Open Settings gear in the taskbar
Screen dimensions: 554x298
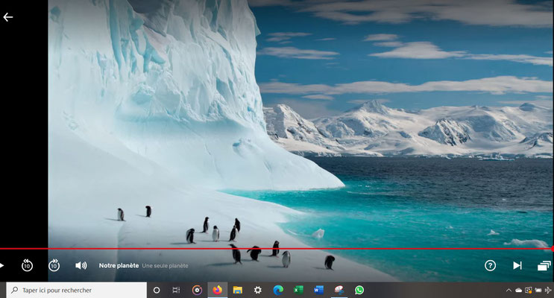pyautogui.click(x=258, y=291)
